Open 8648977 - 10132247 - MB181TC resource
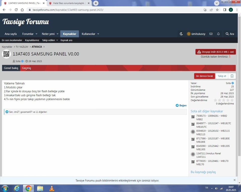The image size is (241, 192). 214,123
